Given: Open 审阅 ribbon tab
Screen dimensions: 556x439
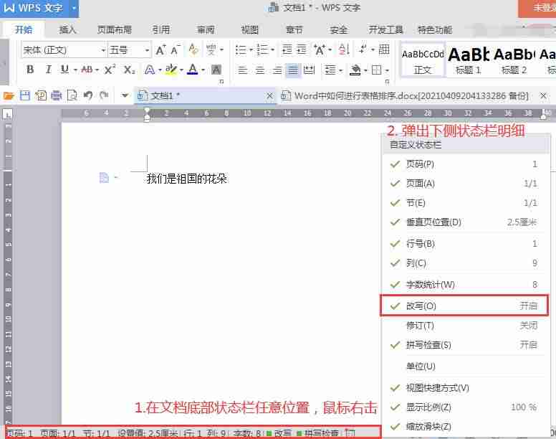Looking at the screenshot, I should [x=206, y=30].
